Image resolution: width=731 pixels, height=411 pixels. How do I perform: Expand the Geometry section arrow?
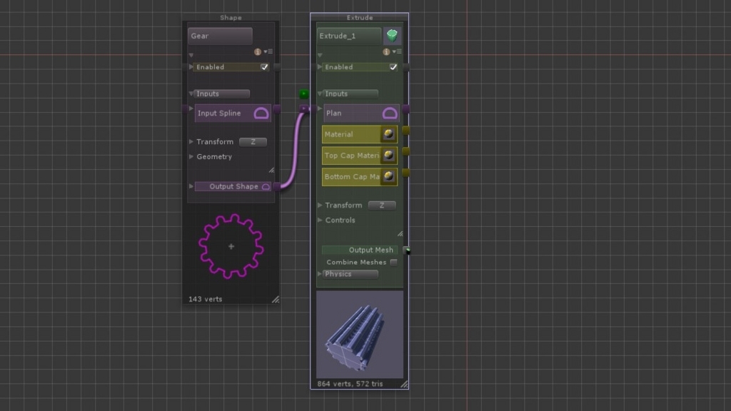coord(191,156)
